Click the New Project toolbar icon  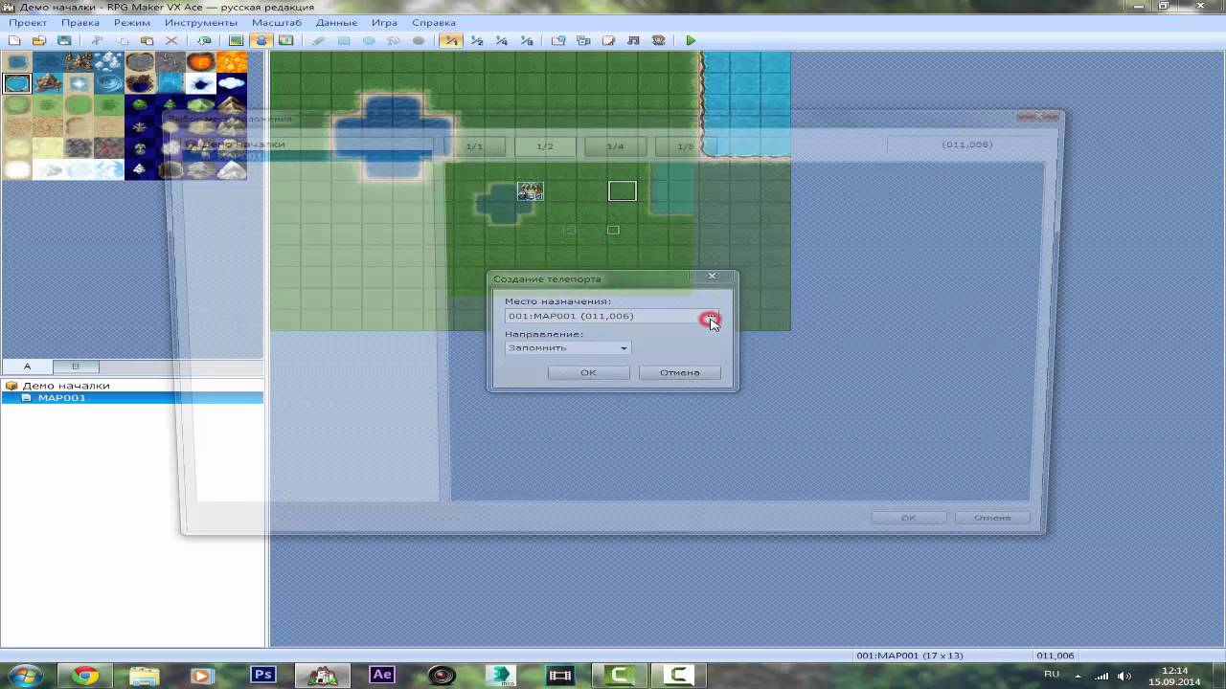[x=13, y=40]
